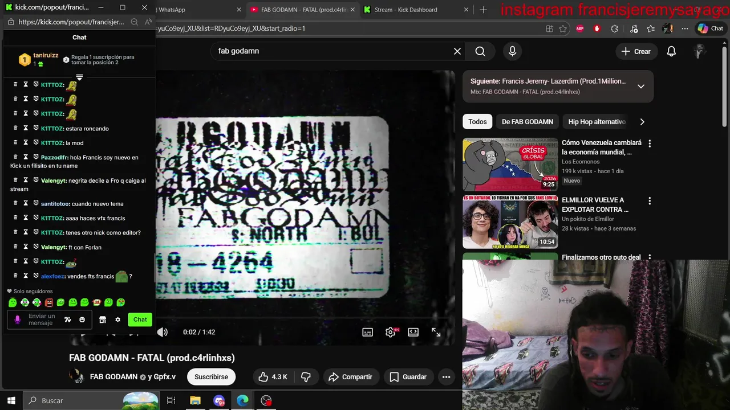730x410 pixels.
Task: Open the browser Extensions puzzle icon
Action: 614,28
